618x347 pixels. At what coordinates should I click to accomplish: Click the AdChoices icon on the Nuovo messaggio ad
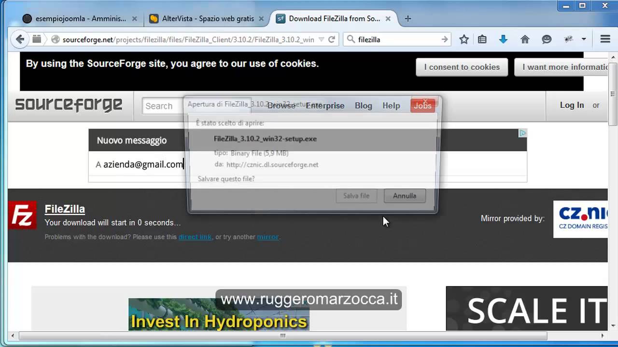(x=522, y=133)
